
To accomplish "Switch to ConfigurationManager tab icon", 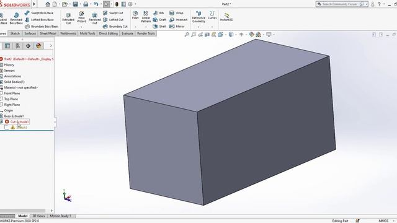I will coord(18,46).
